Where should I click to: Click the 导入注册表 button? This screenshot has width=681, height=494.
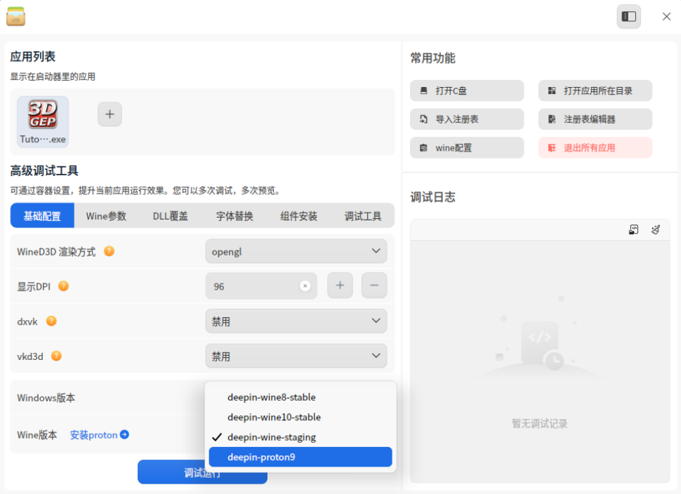point(467,119)
